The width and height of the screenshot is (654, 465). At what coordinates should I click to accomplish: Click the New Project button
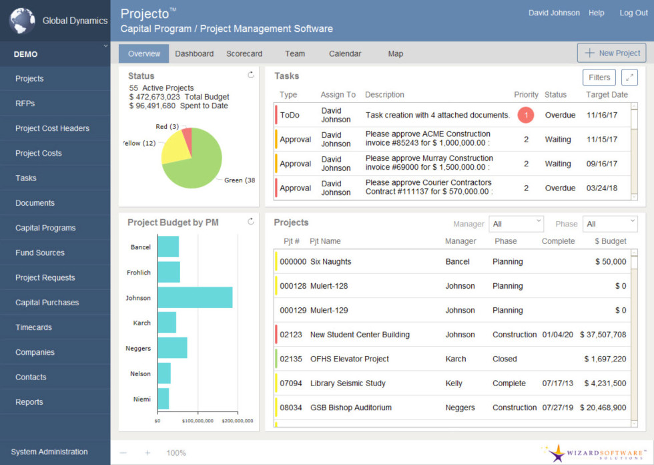(611, 53)
